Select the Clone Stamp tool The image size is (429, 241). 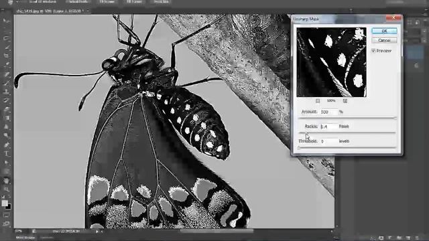6,92
